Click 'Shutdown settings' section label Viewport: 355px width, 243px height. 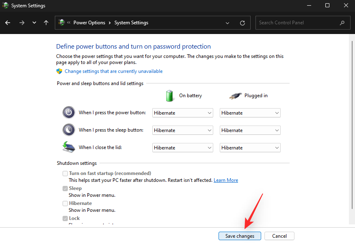(77, 163)
